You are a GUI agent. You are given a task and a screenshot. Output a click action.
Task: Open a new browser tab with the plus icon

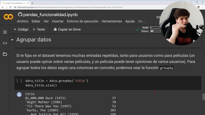[32, 3]
